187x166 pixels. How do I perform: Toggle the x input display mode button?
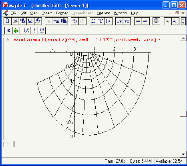pyautogui.click(x=8, y=30)
